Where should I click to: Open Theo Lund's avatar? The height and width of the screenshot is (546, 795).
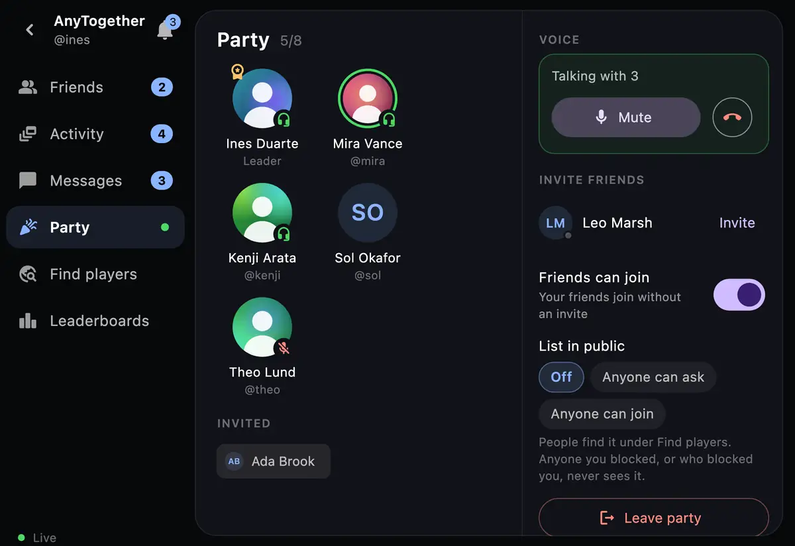pyautogui.click(x=262, y=327)
